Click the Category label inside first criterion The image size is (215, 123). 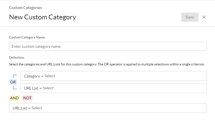32,76
